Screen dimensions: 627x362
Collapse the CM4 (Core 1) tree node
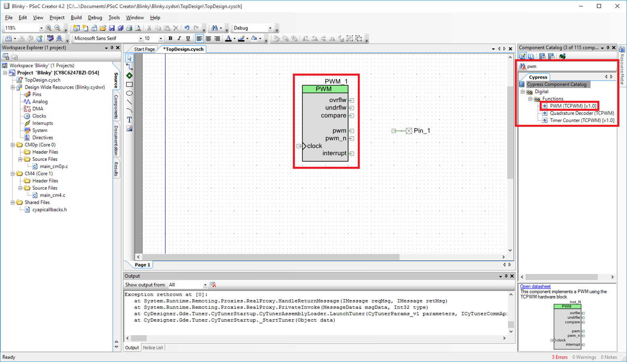coord(13,174)
